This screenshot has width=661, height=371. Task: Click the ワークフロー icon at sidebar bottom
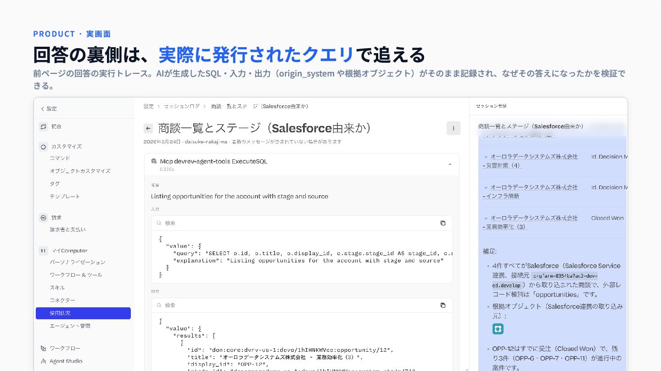click(43, 348)
